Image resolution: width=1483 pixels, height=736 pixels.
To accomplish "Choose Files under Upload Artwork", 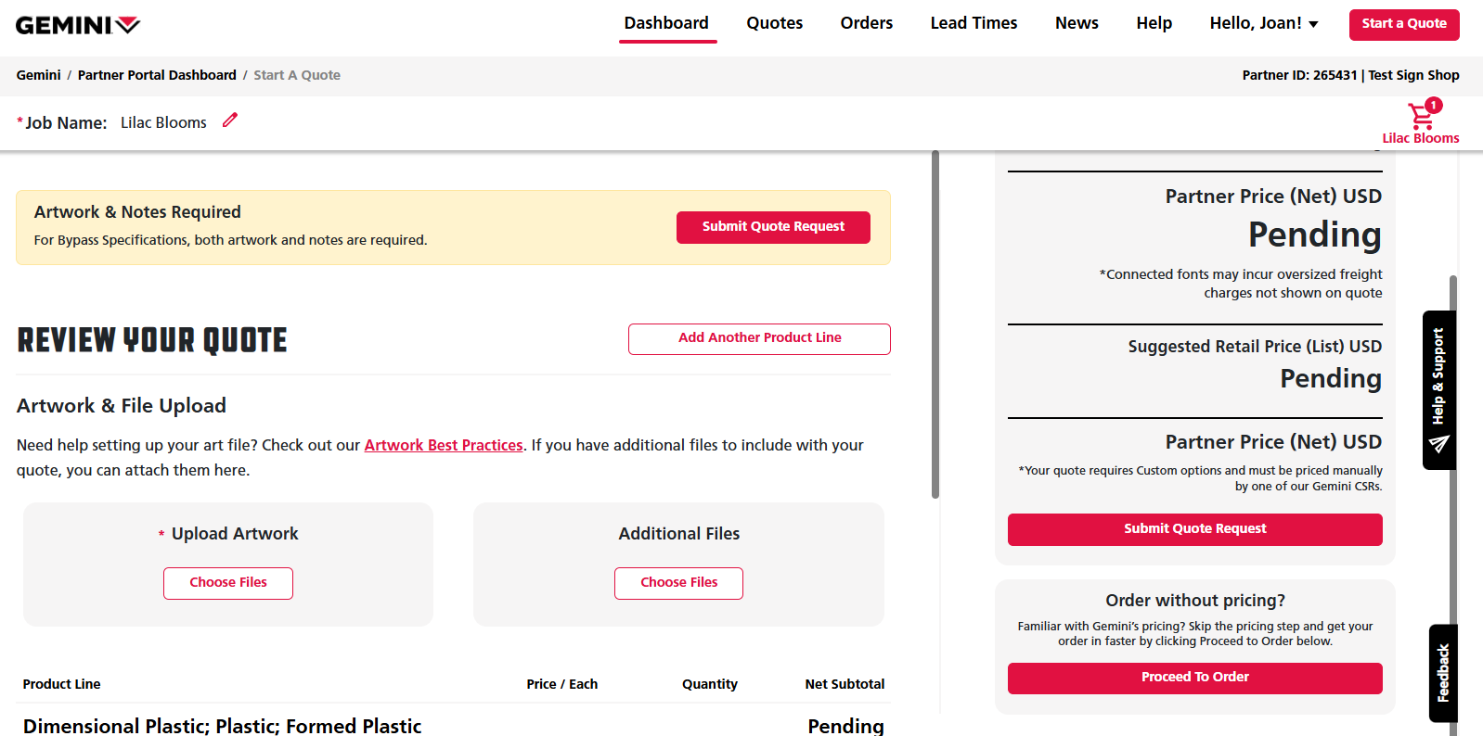I will tap(228, 583).
